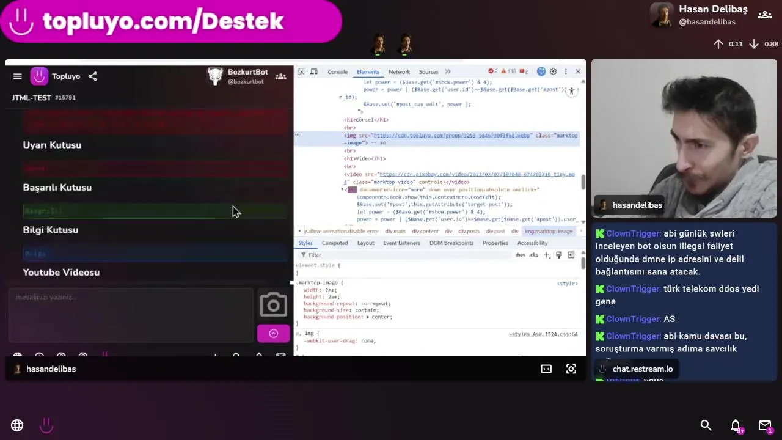Image resolution: width=782 pixels, height=440 pixels.
Task: Open the notifications bell icon
Action: (x=736, y=425)
